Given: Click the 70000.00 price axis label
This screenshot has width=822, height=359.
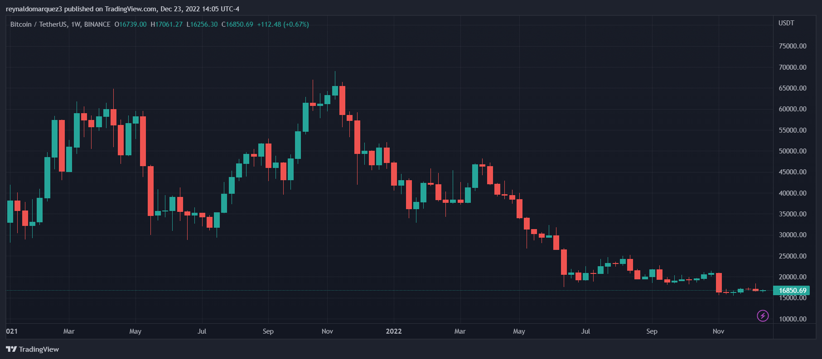Looking at the screenshot, I should coord(793,67).
